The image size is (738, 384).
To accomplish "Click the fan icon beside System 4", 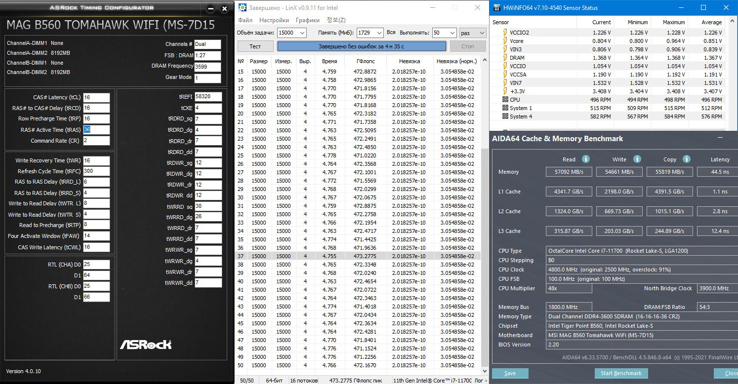I will click(505, 116).
